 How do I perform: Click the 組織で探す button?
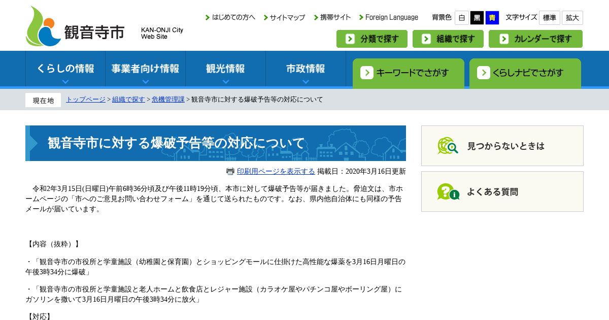pos(448,39)
